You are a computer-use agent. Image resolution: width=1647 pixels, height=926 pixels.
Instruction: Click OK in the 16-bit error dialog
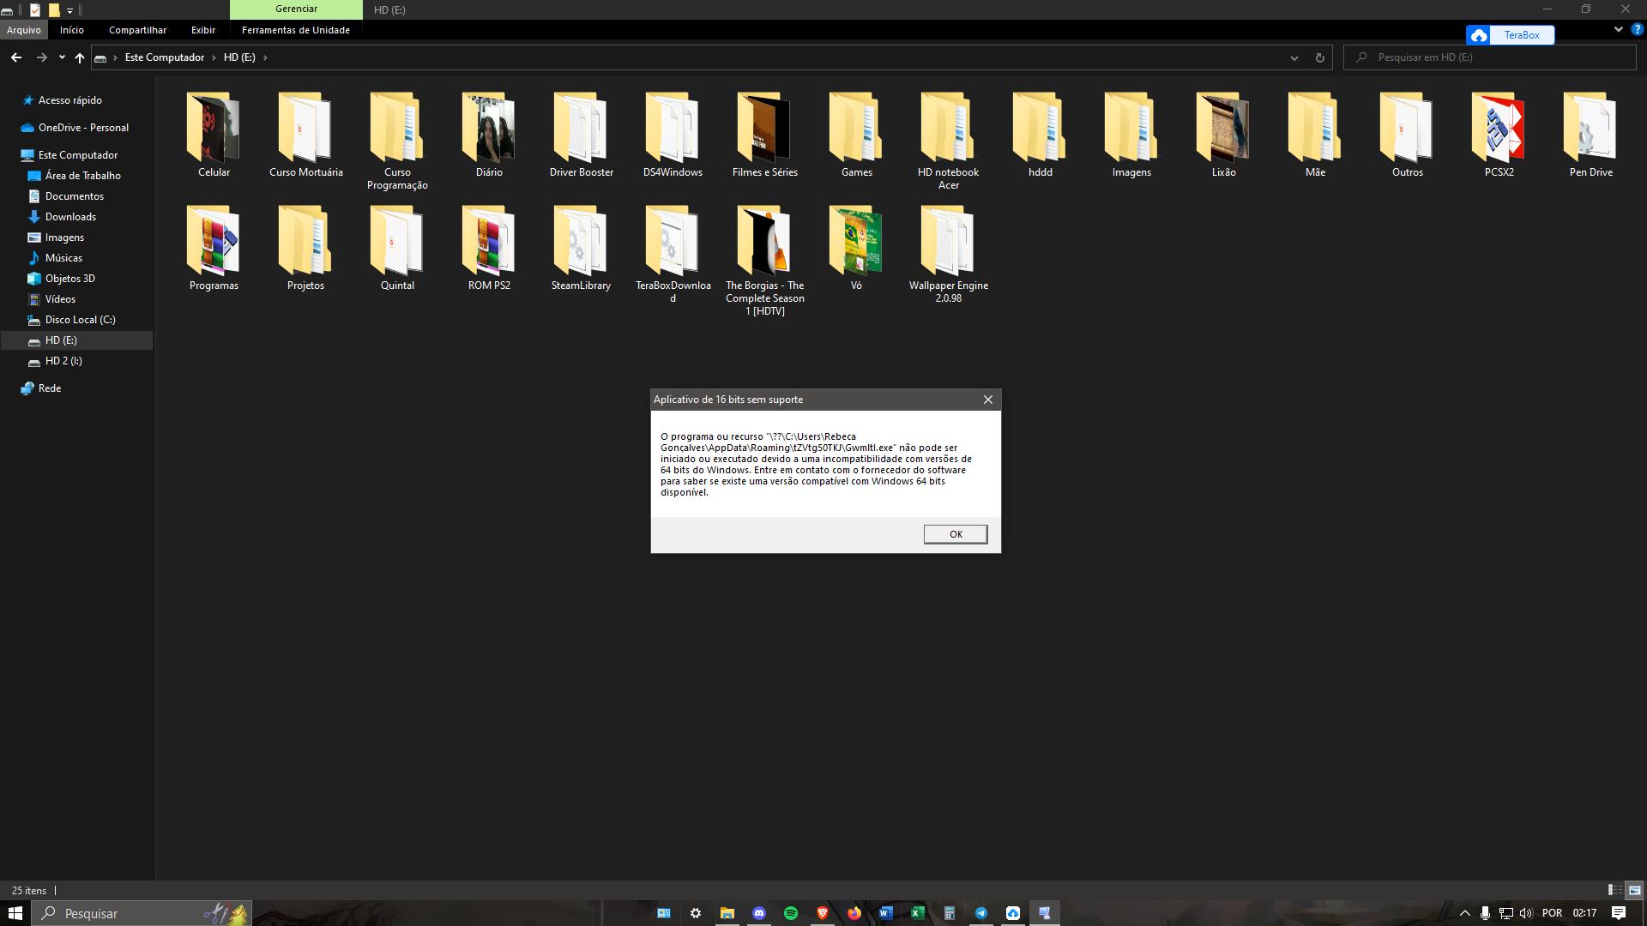coord(955,534)
